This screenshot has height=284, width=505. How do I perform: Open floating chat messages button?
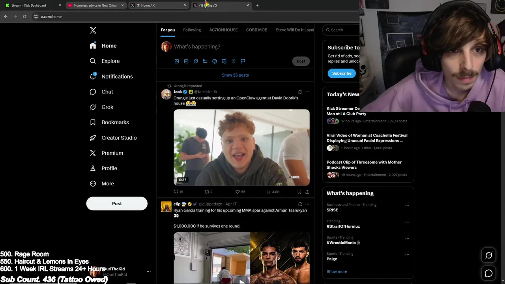[x=488, y=273]
